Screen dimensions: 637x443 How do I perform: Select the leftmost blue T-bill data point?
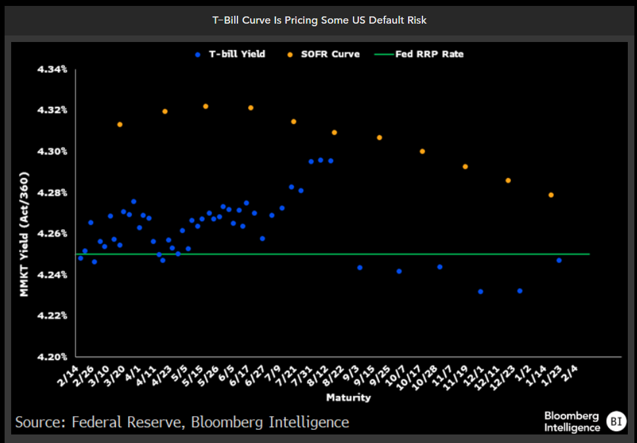click(81, 258)
